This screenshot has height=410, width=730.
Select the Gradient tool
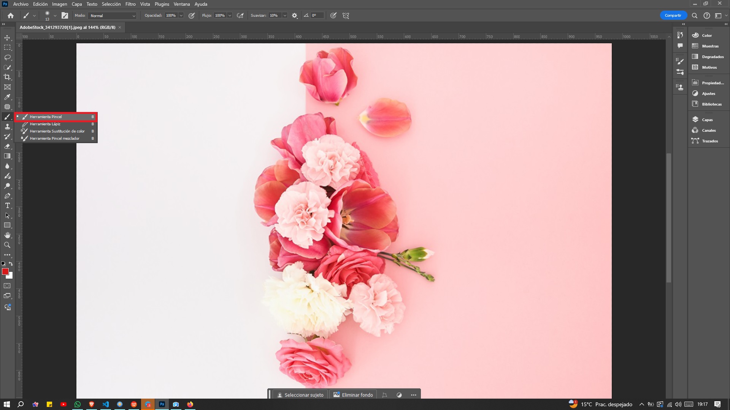[x=7, y=156]
